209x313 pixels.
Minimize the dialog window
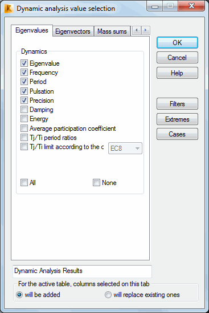coord(155,7)
